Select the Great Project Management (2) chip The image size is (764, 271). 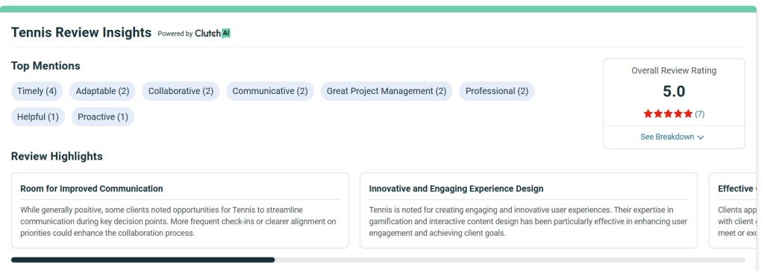click(x=386, y=91)
